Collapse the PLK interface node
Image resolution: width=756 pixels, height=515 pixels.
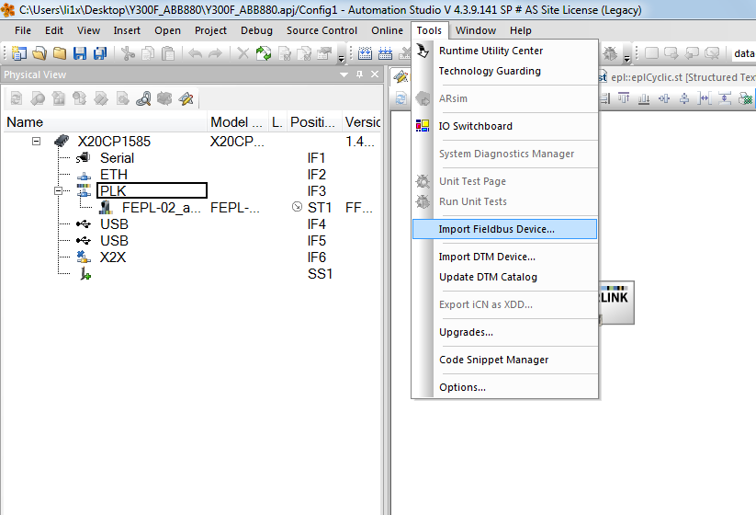(x=58, y=190)
